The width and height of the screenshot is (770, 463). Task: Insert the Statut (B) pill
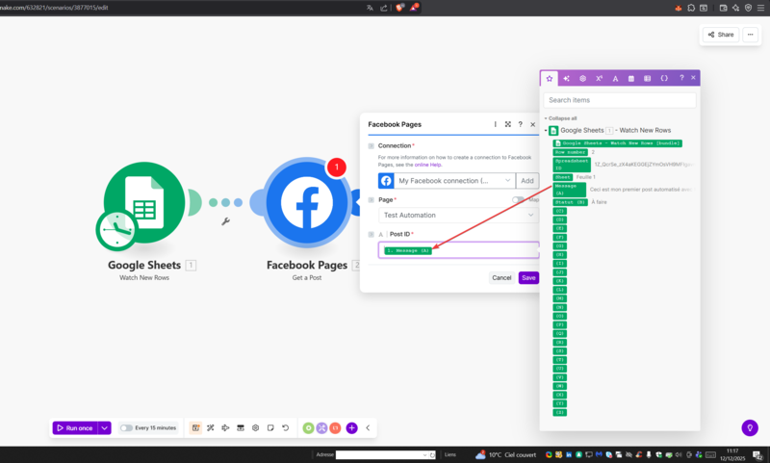(x=570, y=202)
